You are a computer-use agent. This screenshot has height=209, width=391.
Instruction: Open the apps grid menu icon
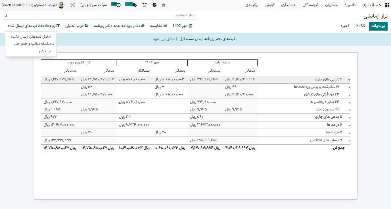click(x=386, y=5)
